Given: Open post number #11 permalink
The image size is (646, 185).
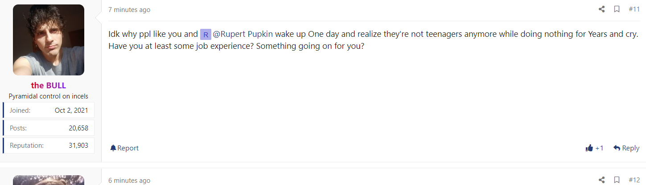Looking at the screenshot, I should 634,9.
